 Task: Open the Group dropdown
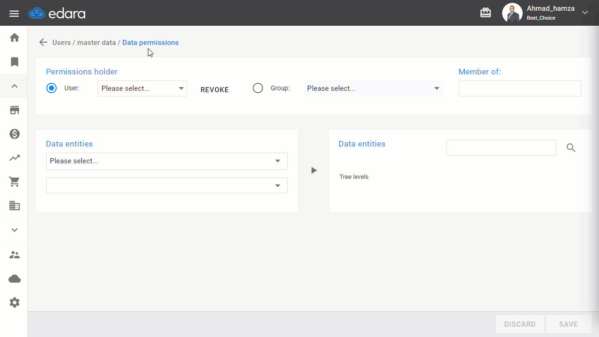(x=374, y=88)
